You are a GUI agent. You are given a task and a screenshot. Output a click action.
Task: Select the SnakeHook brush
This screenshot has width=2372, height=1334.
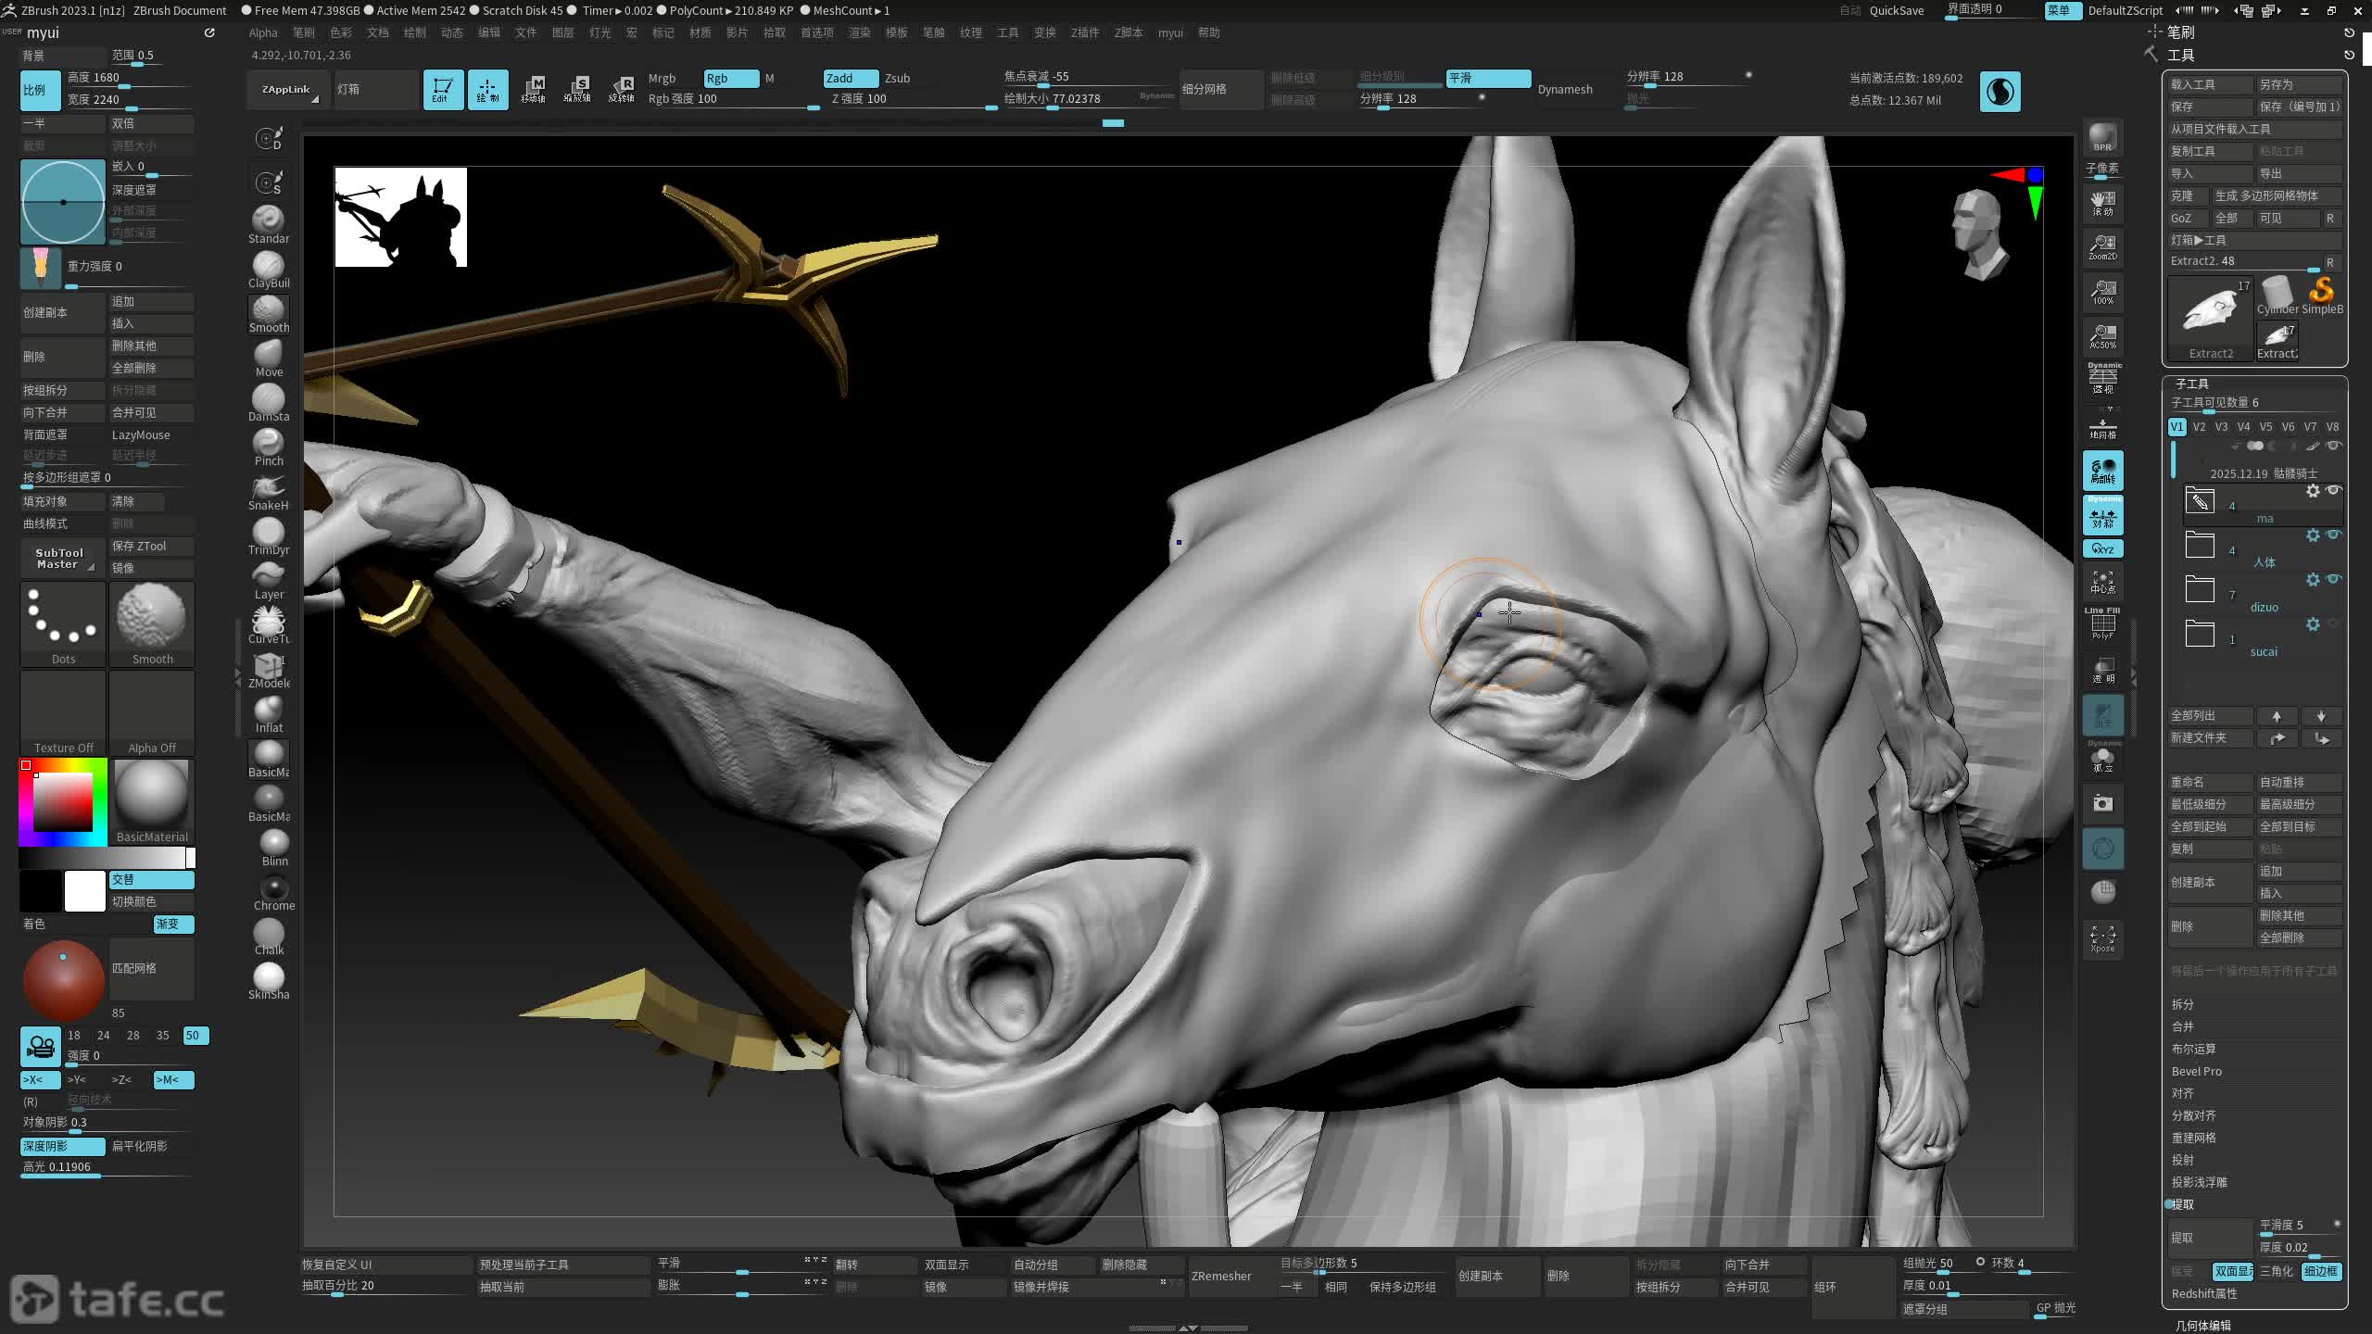click(268, 489)
